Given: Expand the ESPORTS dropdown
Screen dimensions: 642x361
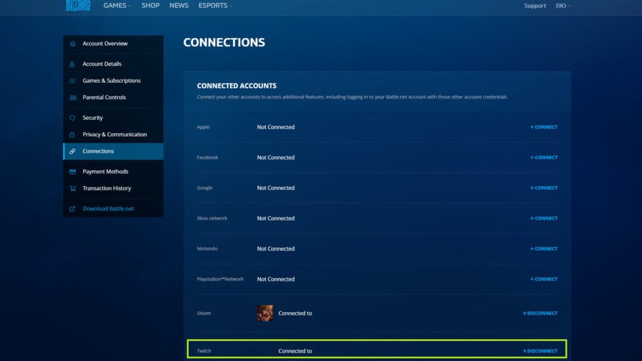Looking at the screenshot, I should click(215, 5).
